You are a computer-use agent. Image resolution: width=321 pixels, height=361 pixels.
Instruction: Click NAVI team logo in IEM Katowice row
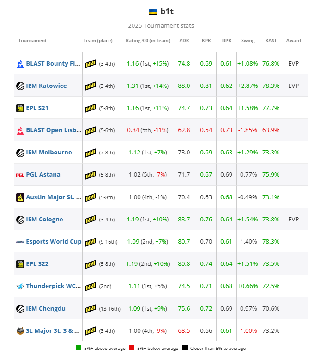coord(91,86)
